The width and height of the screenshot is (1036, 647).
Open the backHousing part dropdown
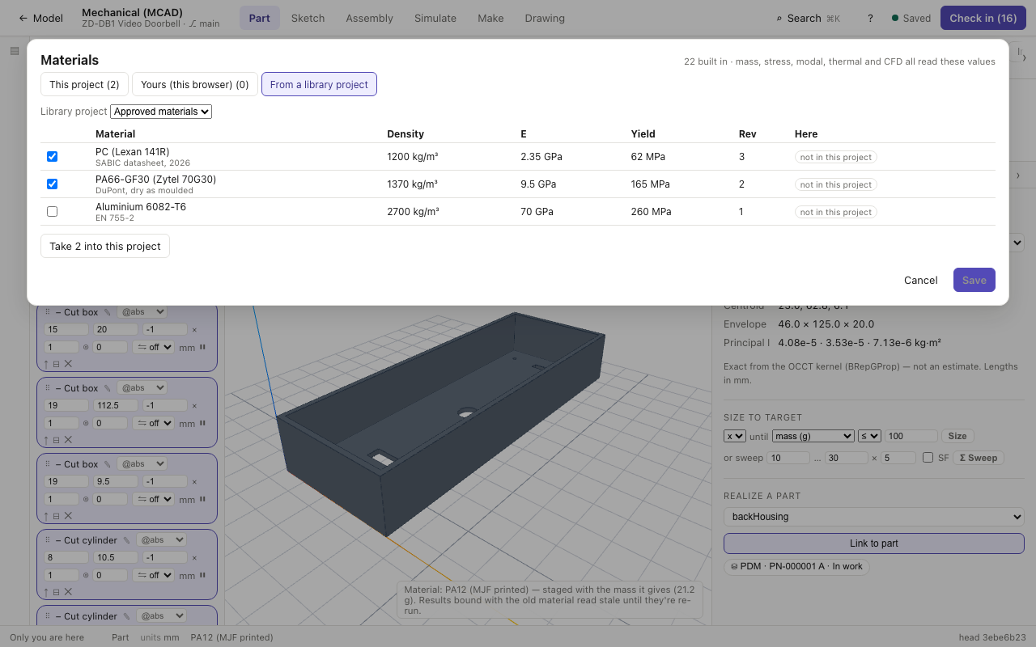(x=874, y=516)
